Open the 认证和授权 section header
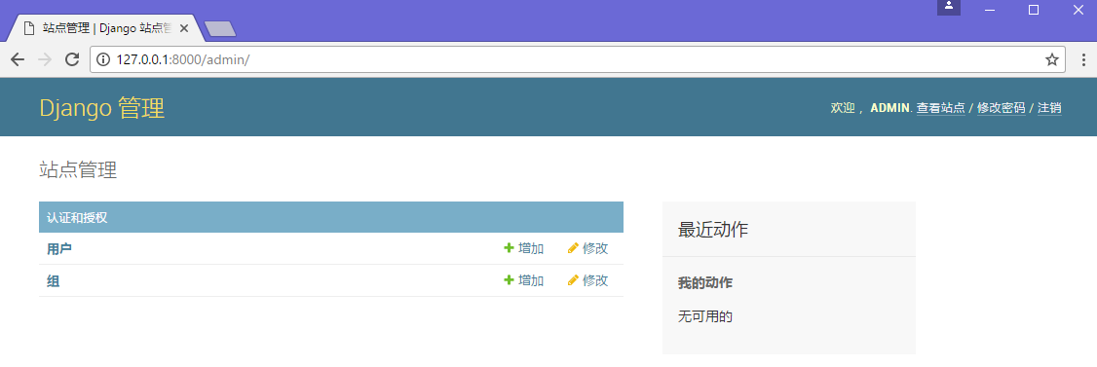 click(77, 217)
